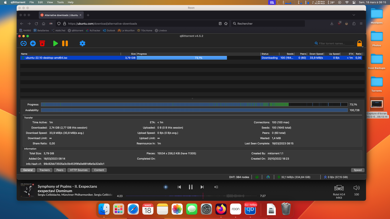Open the RARBG bookmark in Firefox
This screenshot has width=390, height=219.
[x=25, y=30]
